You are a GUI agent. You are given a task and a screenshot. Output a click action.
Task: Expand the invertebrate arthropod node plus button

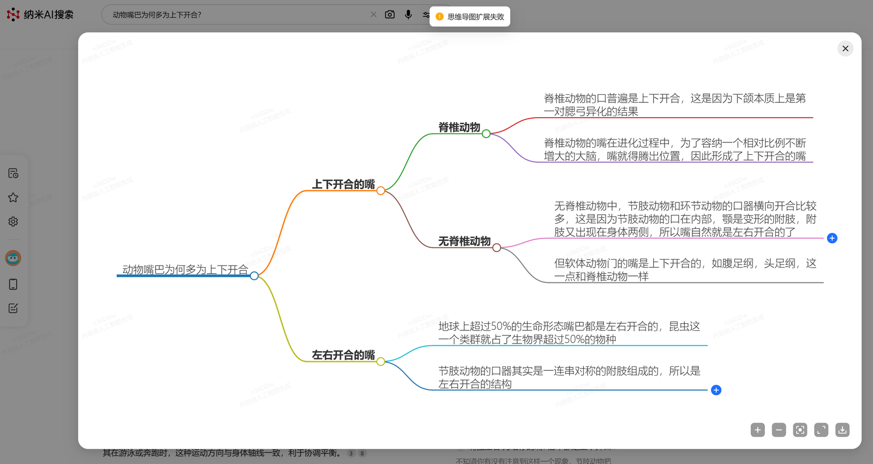pos(832,238)
